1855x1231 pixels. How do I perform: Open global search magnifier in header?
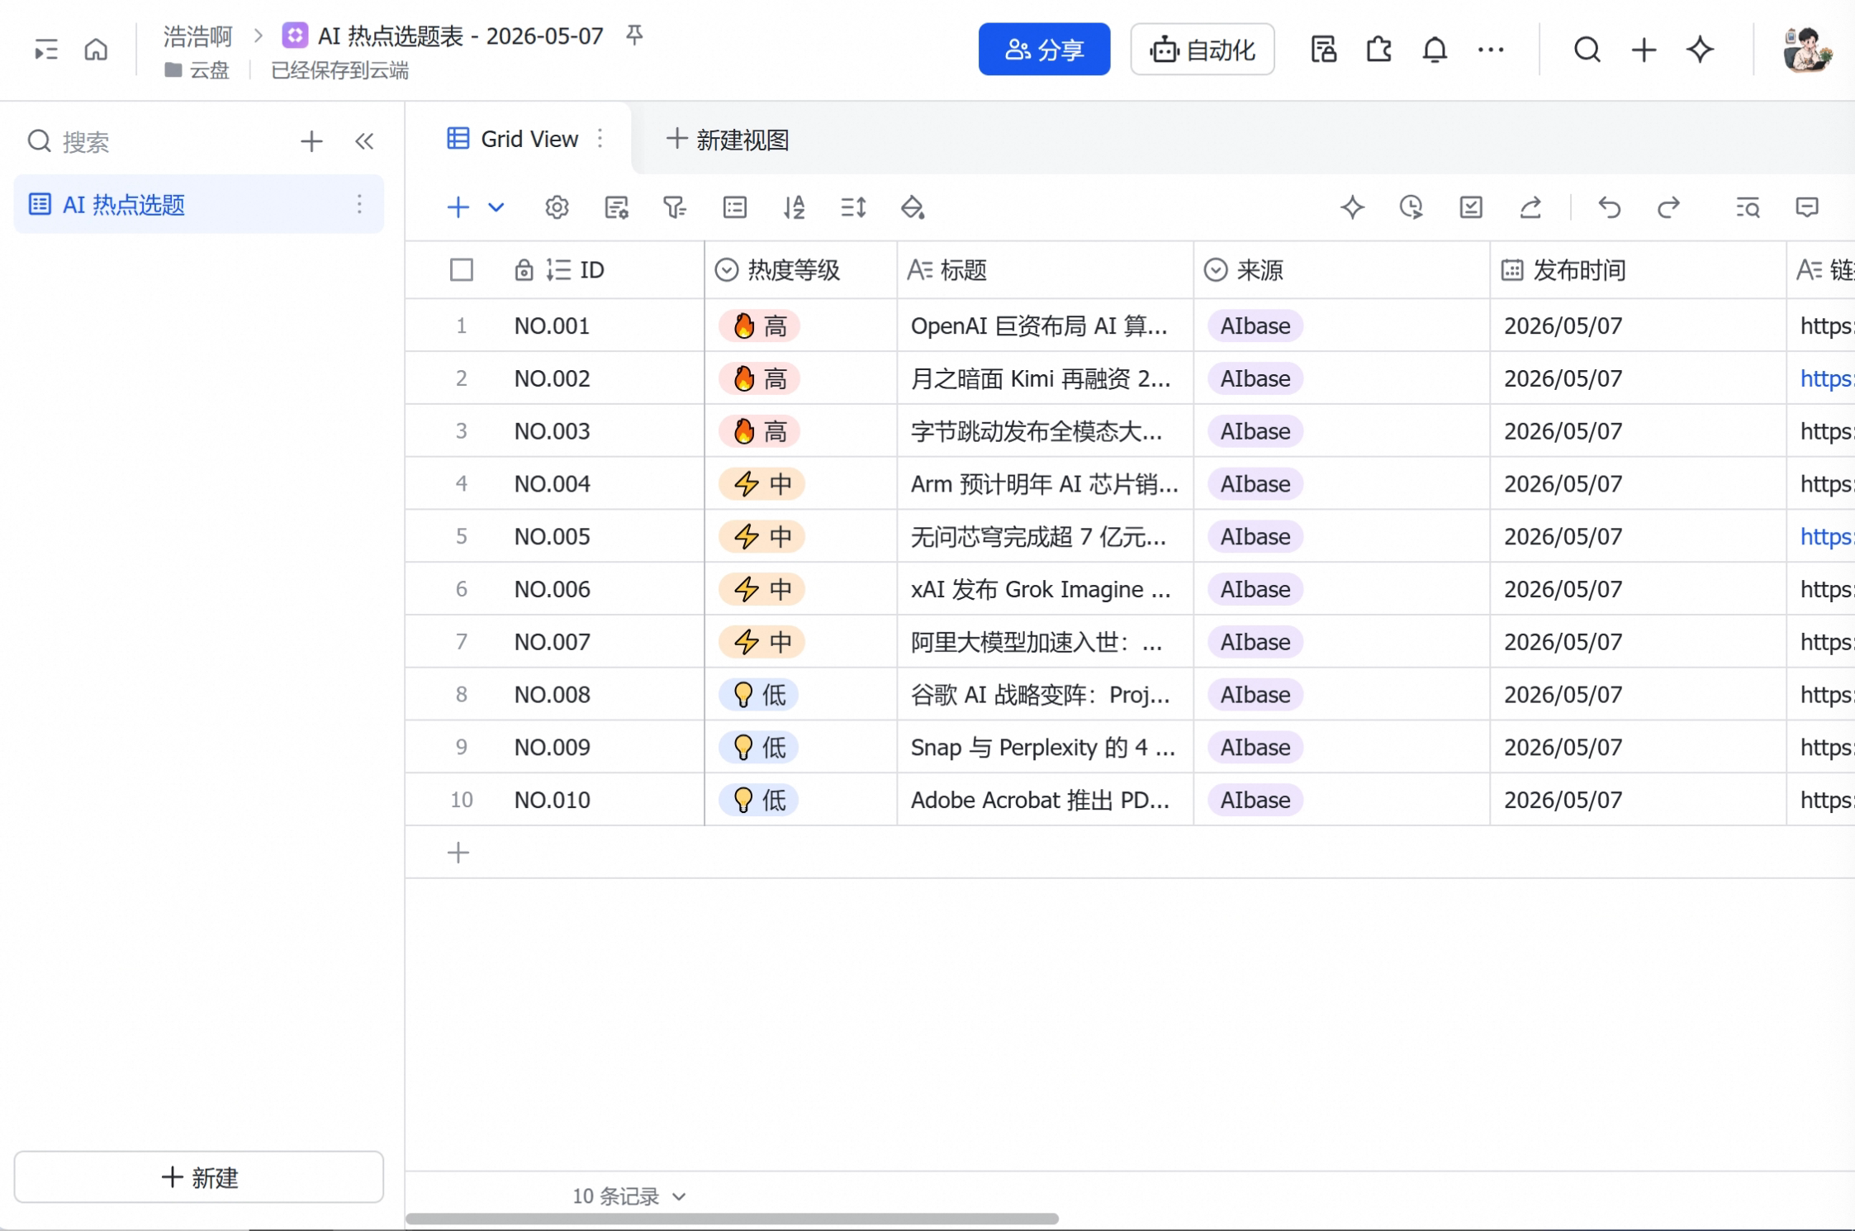click(1587, 50)
